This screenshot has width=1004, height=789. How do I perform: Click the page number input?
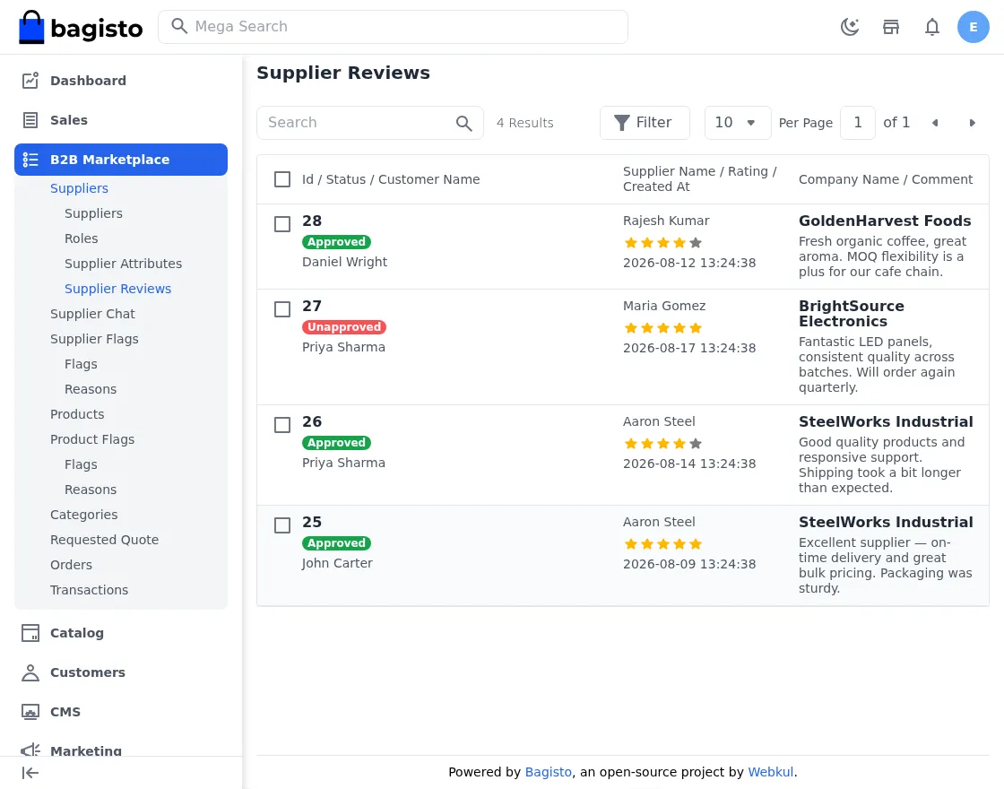[857, 123]
